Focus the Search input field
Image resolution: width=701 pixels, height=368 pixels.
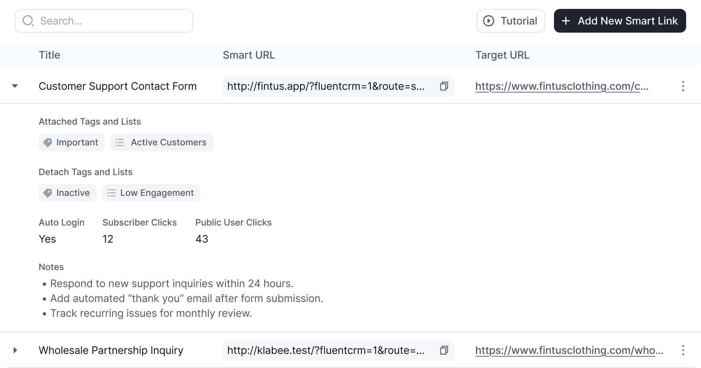tap(104, 21)
